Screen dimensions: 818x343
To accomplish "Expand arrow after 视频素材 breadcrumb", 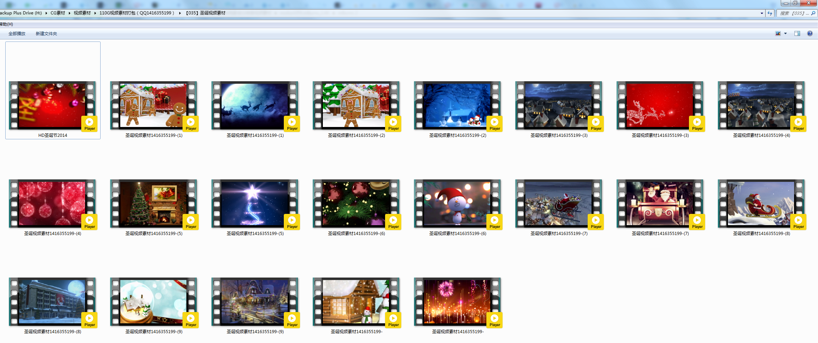I will (x=95, y=13).
